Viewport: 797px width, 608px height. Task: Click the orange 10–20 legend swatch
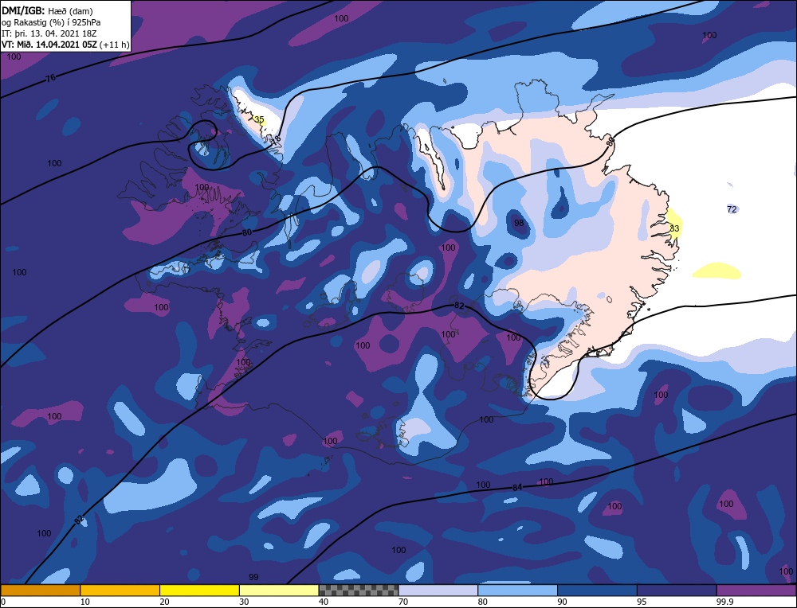[x=120, y=590]
